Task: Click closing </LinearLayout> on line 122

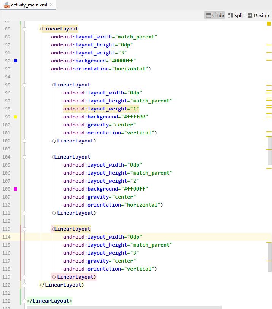Action: [49, 301]
